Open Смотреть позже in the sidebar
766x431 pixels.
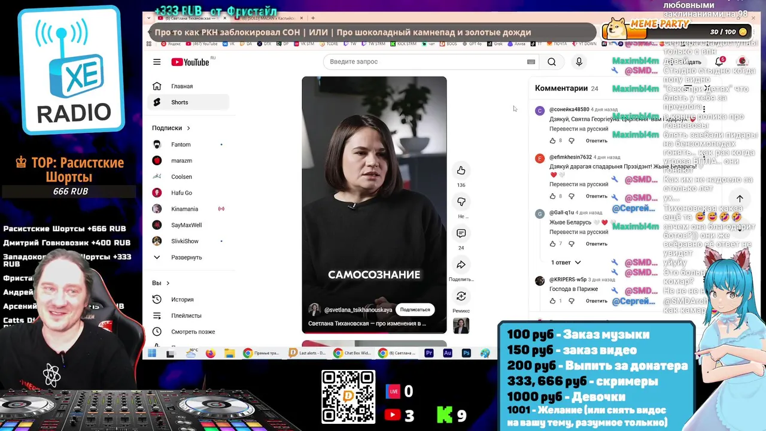[188, 332]
